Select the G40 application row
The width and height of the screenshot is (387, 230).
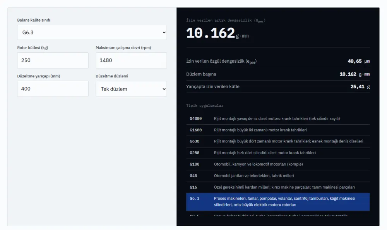click(x=278, y=176)
